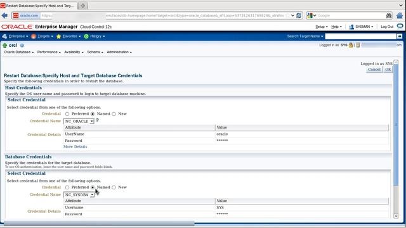
Task: Click the Log Out link
Action: [387, 27]
